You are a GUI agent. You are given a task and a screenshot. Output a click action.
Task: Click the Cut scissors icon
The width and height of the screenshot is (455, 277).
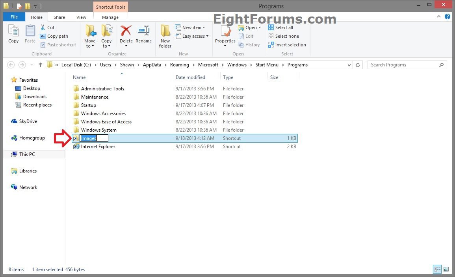tap(43, 28)
